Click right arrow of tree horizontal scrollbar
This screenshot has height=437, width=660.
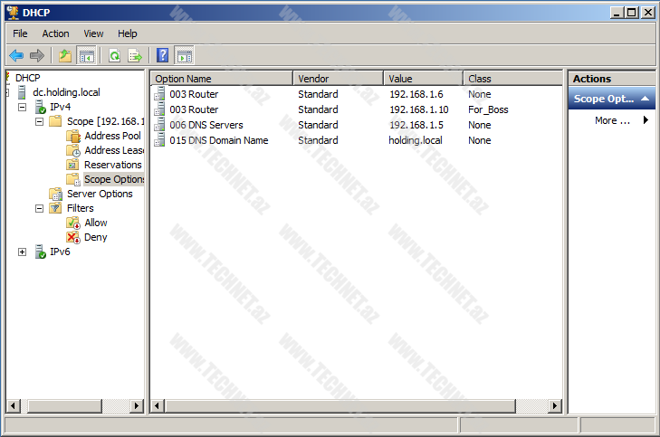[x=138, y=406]
